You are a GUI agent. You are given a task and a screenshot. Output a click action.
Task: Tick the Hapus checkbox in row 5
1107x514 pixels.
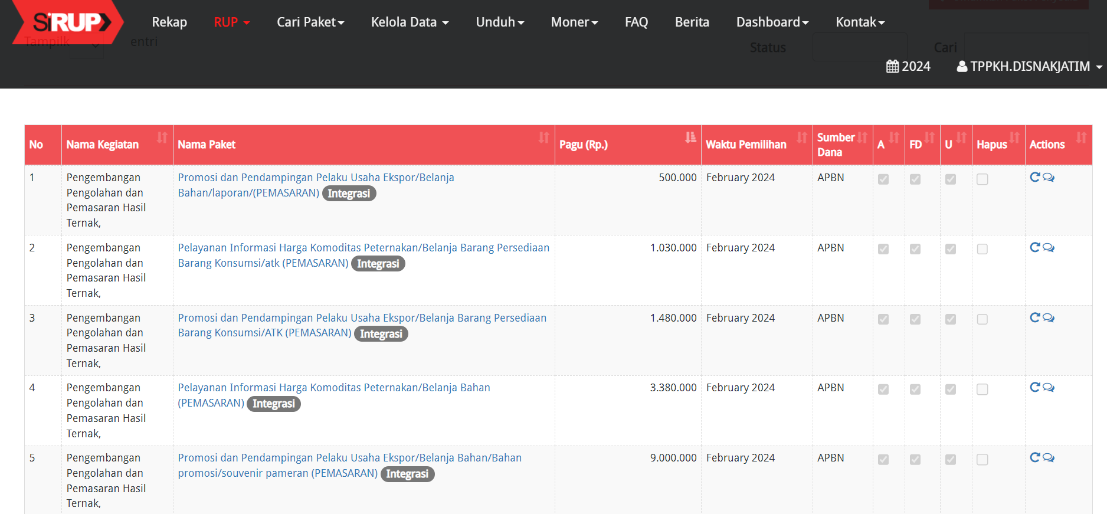[982, 460]
